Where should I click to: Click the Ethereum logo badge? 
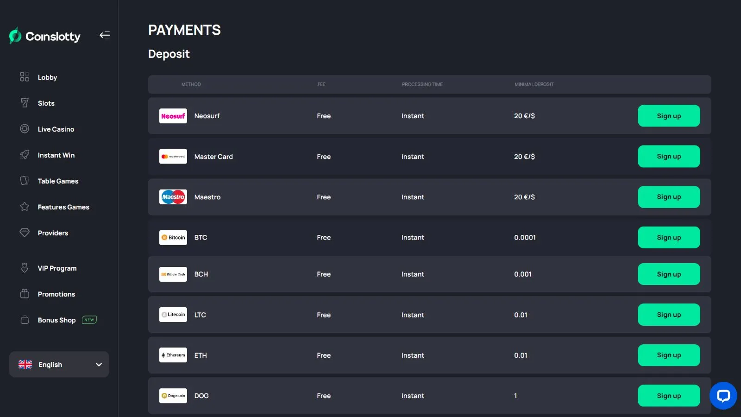click(173, 355)
